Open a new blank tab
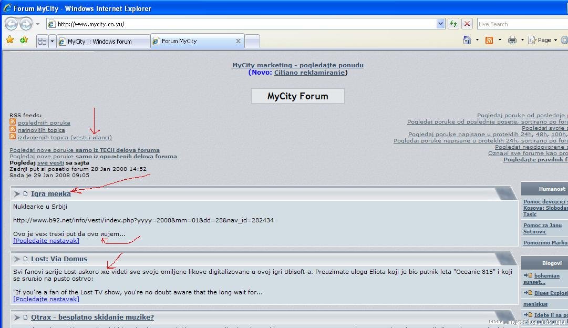 point(252,42)
